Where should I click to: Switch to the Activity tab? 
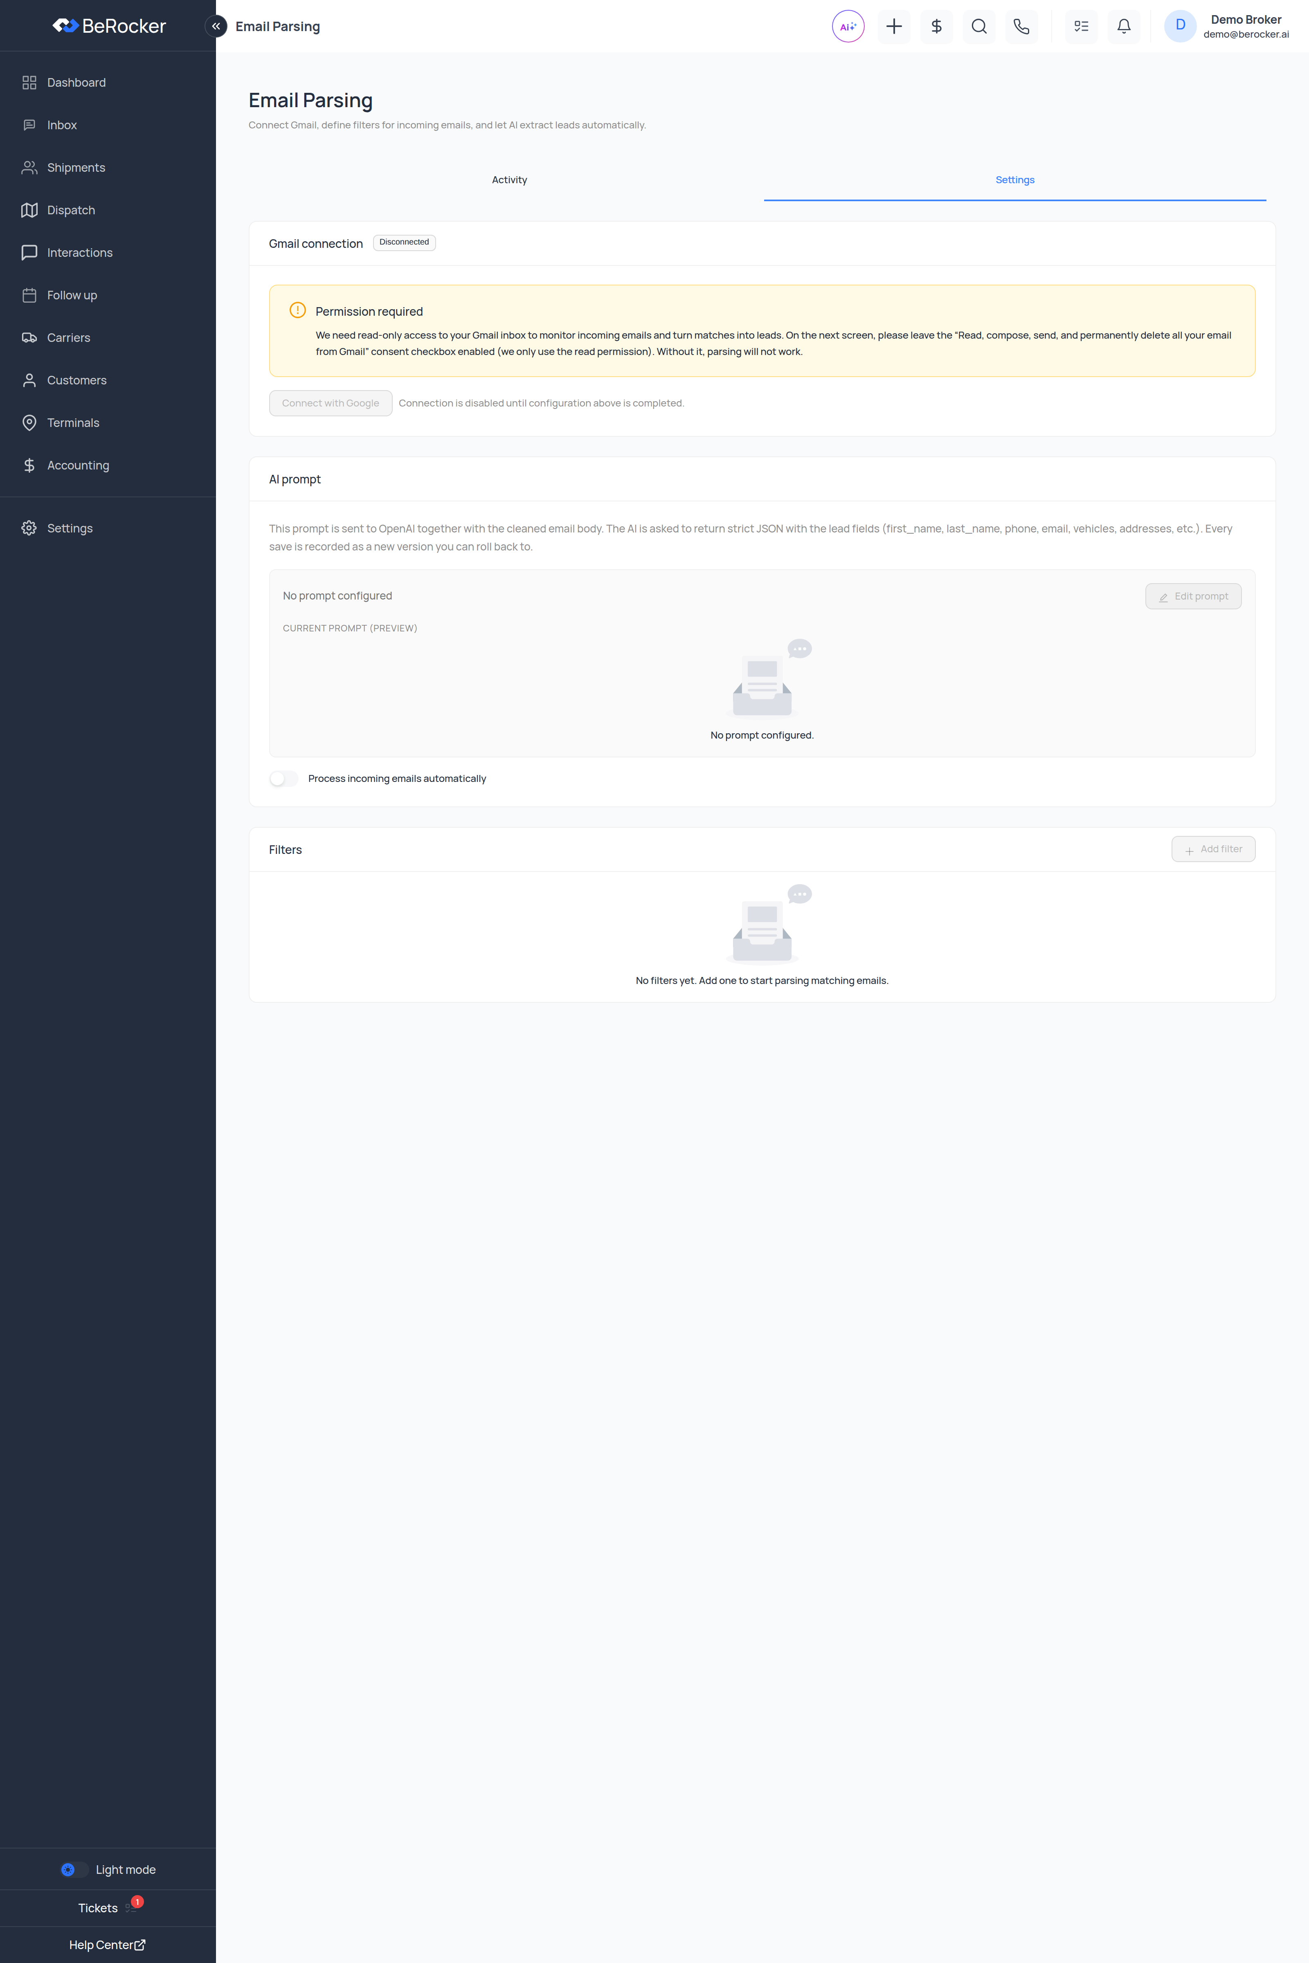tap(509, 180)
